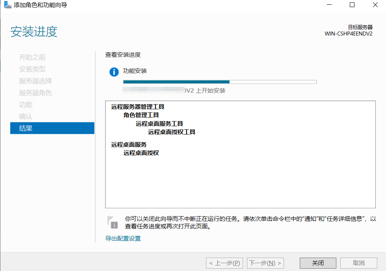The image size is (386, 271).
Task: Select 远程桌面服务 item in the list
Action: pos(129,144)
